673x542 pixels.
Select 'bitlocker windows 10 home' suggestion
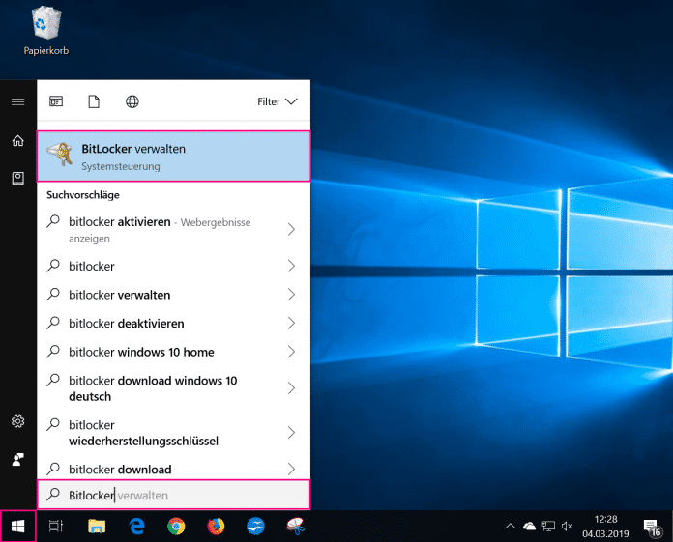coord(141,353)
